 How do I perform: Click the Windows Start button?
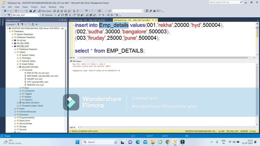click(77, 142)
